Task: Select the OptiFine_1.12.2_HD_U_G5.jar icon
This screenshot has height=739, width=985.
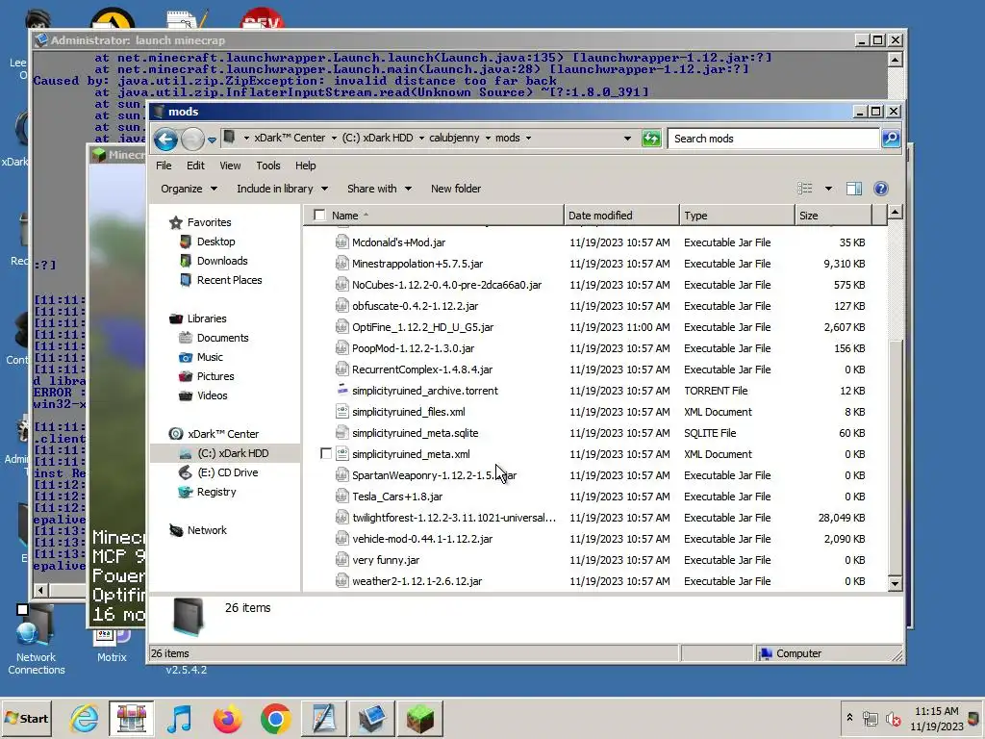Action: [341, 327]
